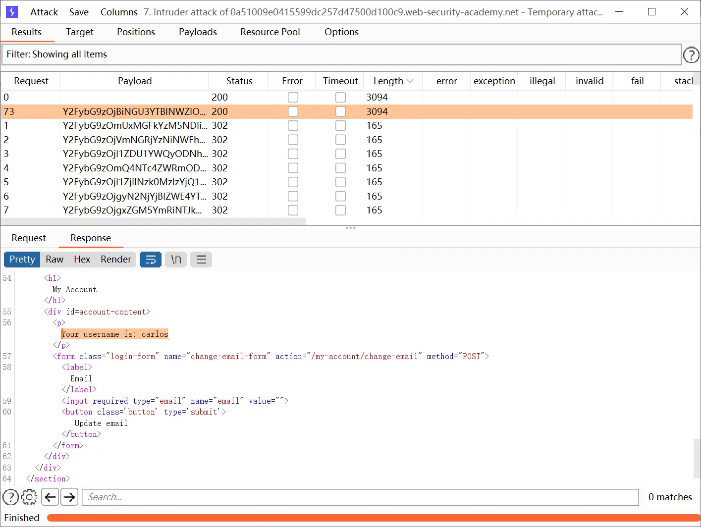Switch to the Payloads tab
This screenshot has width=701, height=527.
(x=198, y=32)
